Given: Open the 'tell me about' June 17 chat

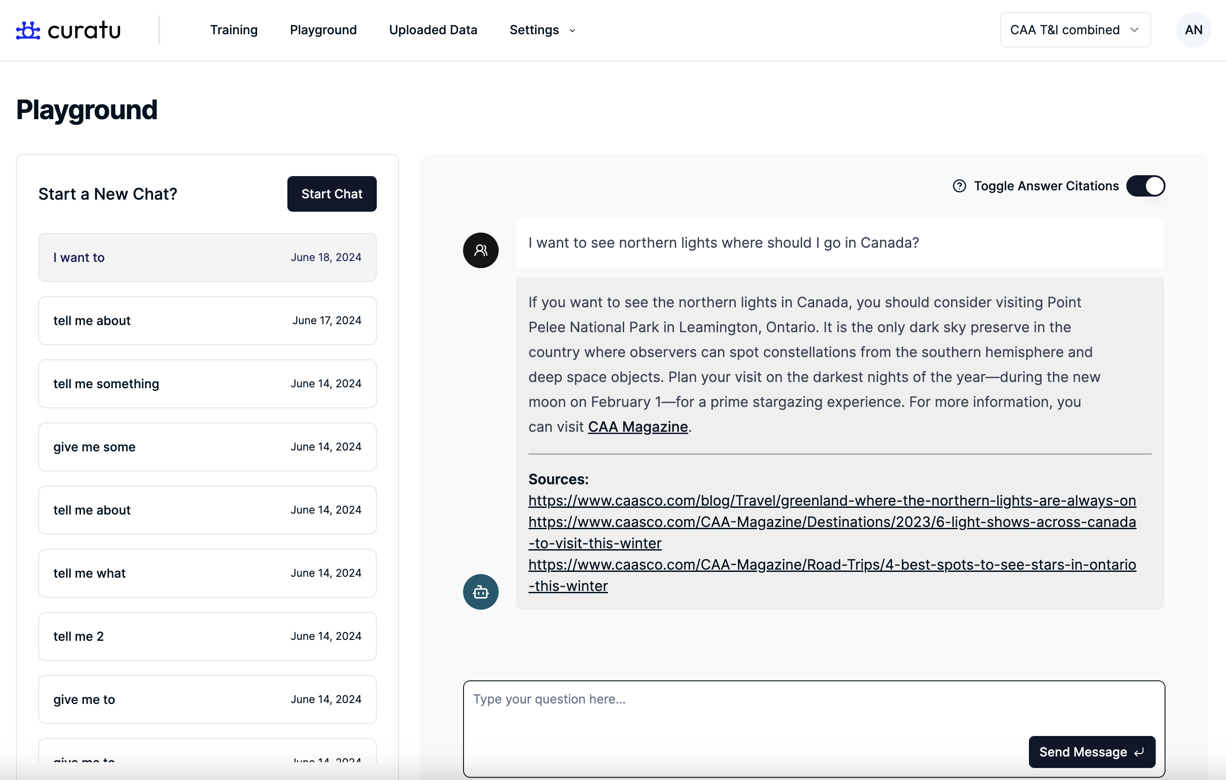Looking at the screenshot, I should (207, 321).
